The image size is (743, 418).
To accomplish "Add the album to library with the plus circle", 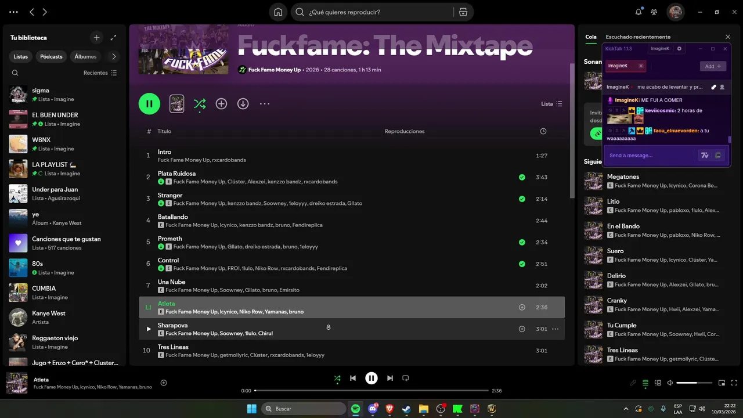I will click(221, 104).
